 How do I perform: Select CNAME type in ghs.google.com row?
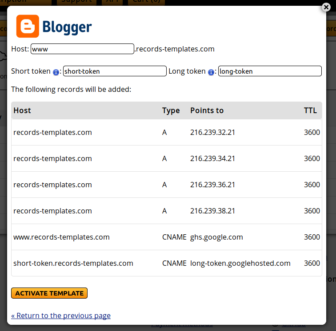coord(174,237)
